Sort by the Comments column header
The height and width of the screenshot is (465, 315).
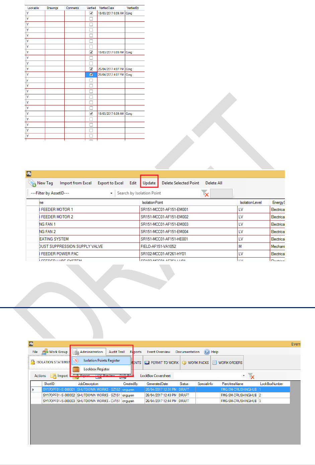(x=75, y=8)
